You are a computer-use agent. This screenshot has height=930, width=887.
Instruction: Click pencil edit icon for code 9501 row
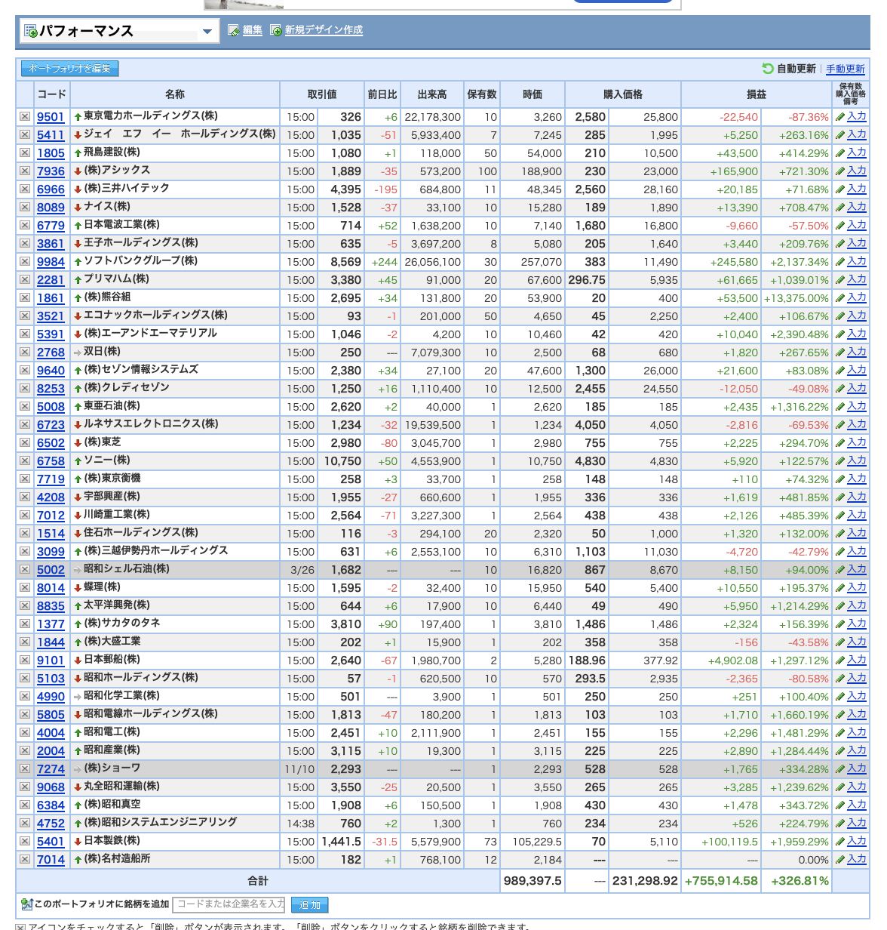(x=840, y=117)
